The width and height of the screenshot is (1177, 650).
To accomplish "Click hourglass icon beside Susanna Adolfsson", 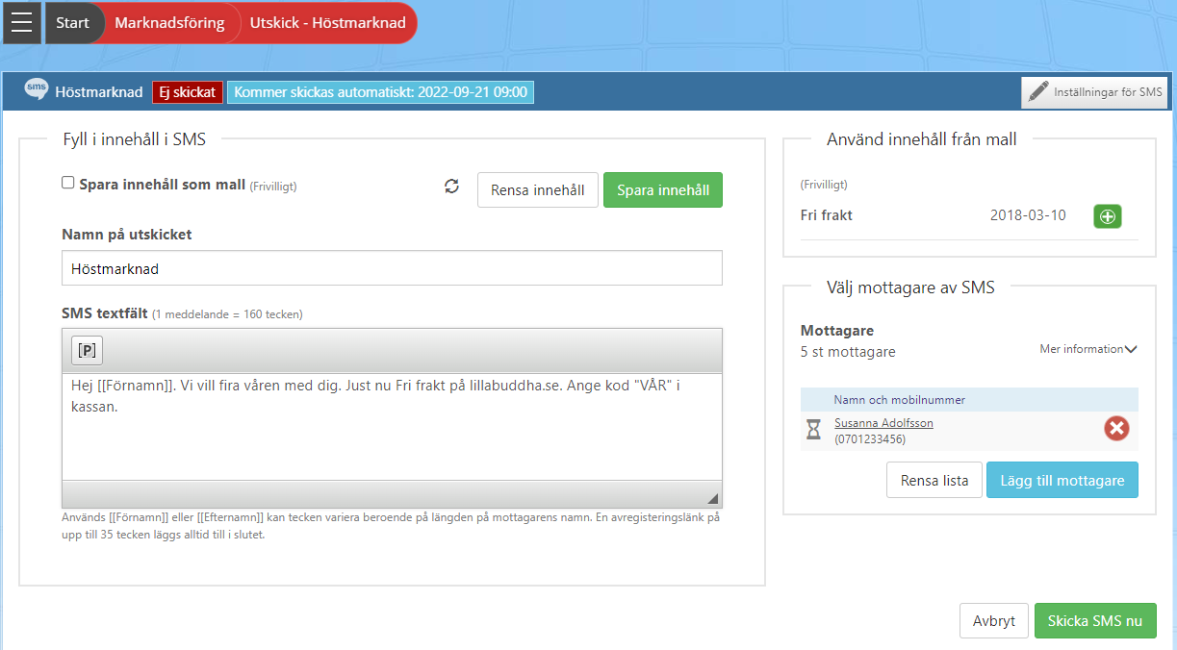I will tap(813, 431).
